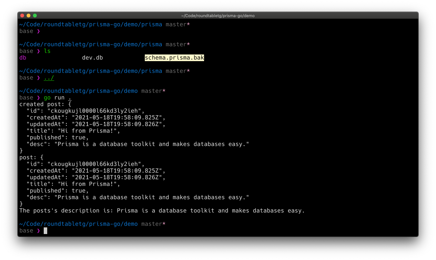Click the "createdAt" line under created post

(96, 117)
